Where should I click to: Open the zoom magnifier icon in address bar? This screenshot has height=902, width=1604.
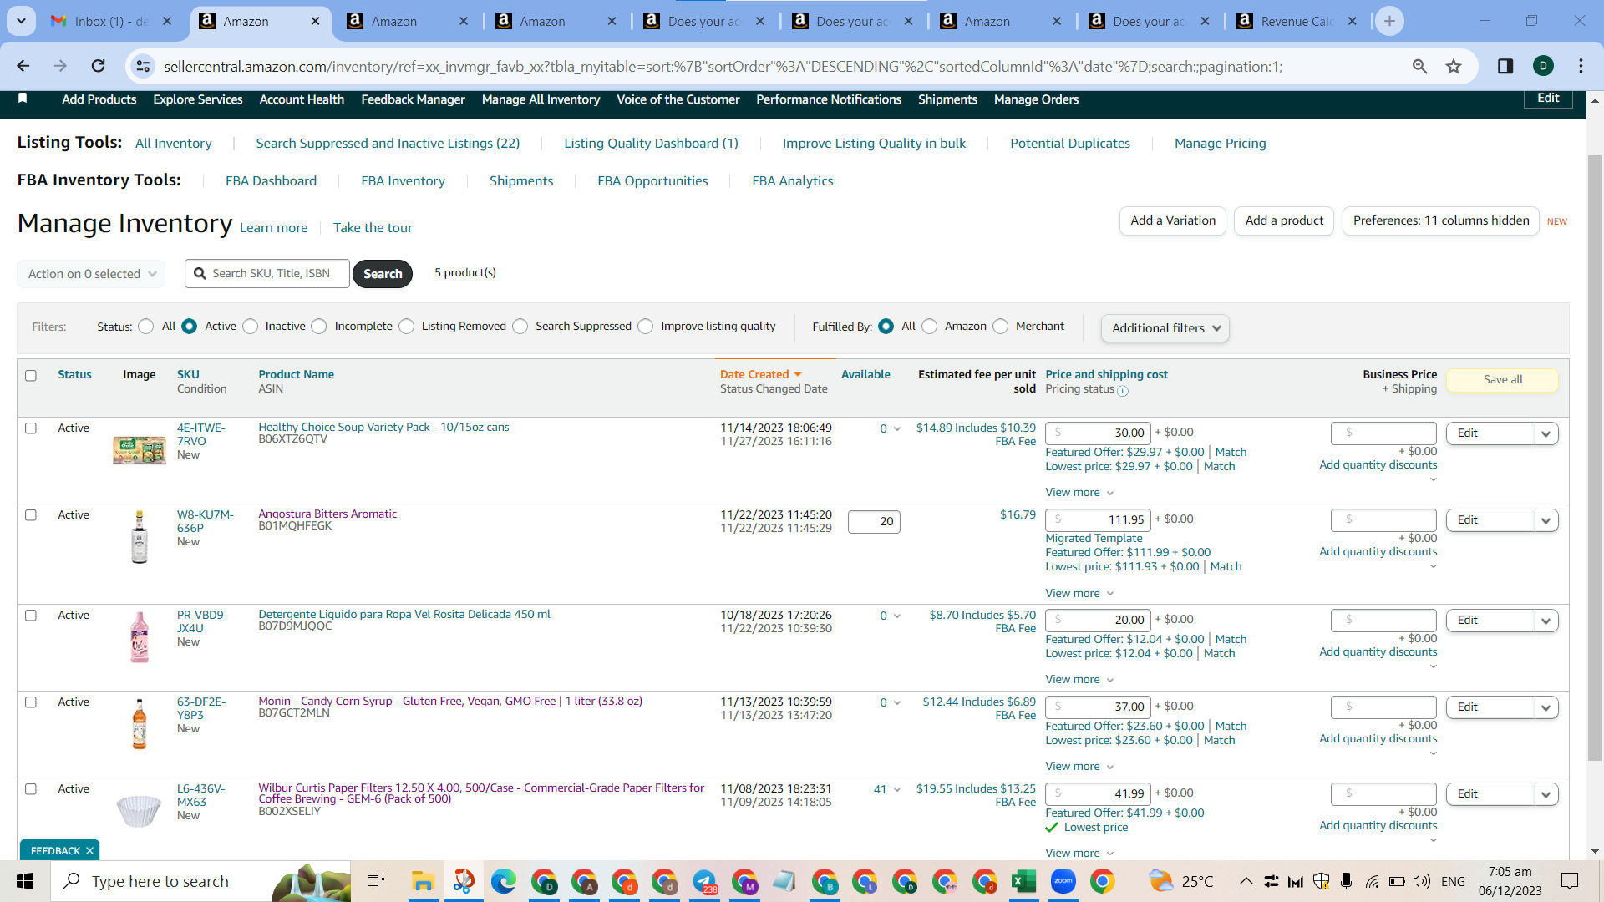click(1419, 66)
